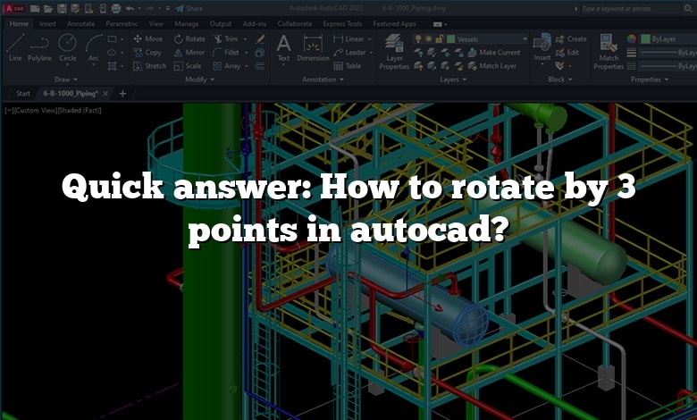Click the Rotate tool in Modify panel
The height and width of the screenshot is (420, 697).
189,39
